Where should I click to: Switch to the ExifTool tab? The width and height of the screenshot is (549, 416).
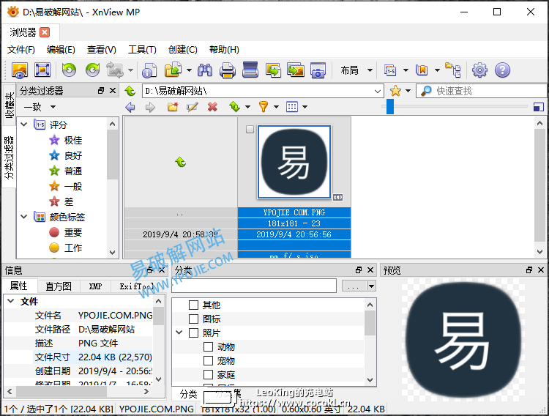pos(136,286)
